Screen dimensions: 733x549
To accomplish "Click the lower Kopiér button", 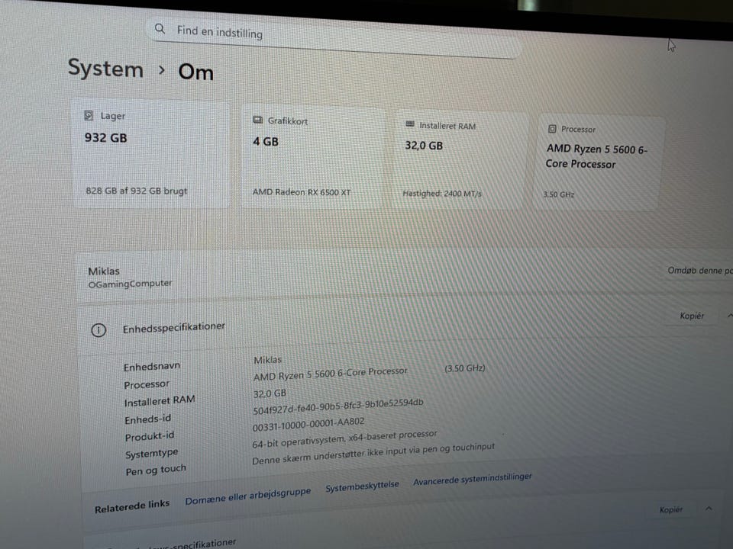I will pos(671,509).
